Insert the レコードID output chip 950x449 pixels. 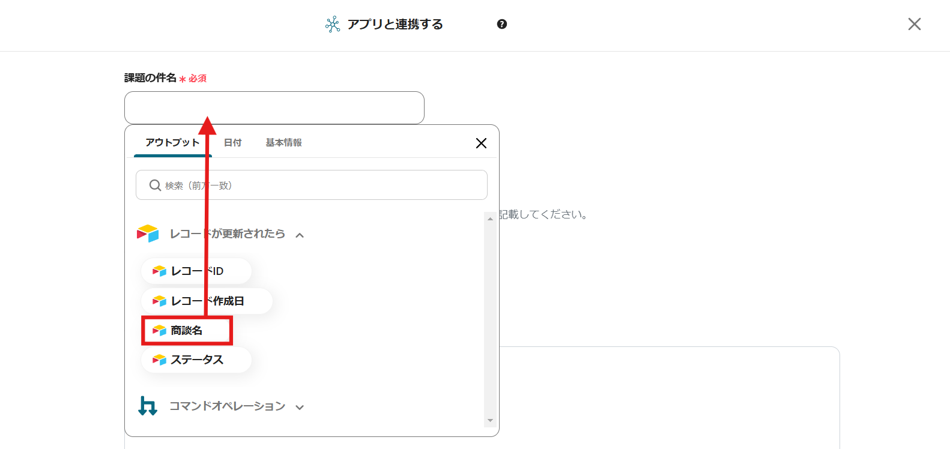[x=196, y=271]
